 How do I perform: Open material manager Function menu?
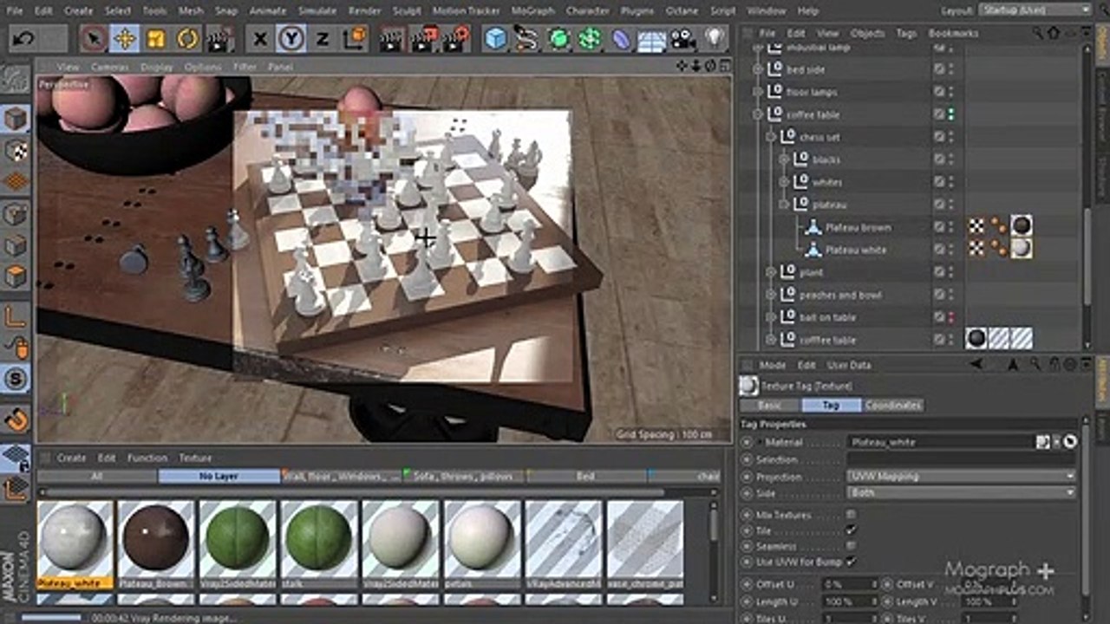147,458
